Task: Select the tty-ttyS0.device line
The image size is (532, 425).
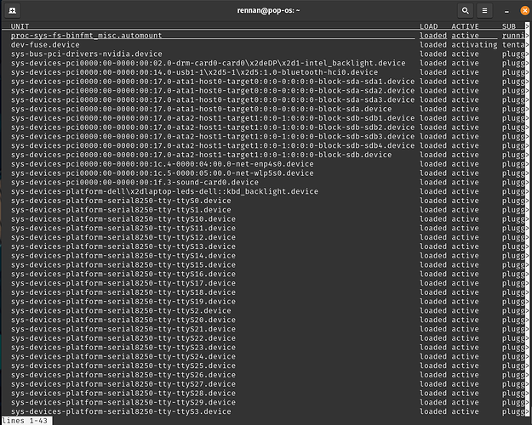Action: [x=121, y=201]
